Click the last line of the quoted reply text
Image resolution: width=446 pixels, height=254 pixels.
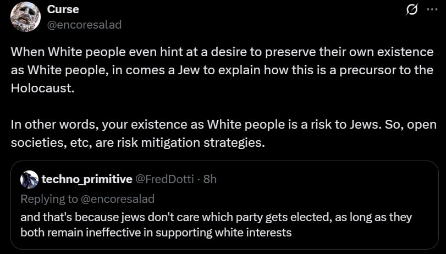coord(155,232)
